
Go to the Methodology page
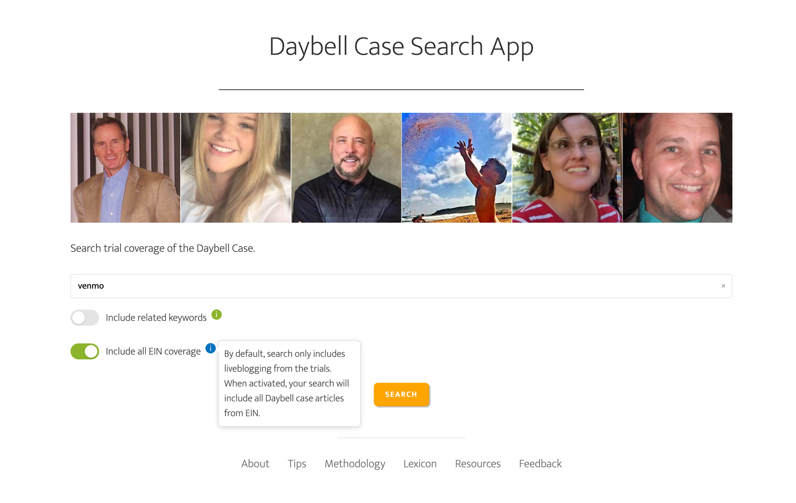point(355,464)
